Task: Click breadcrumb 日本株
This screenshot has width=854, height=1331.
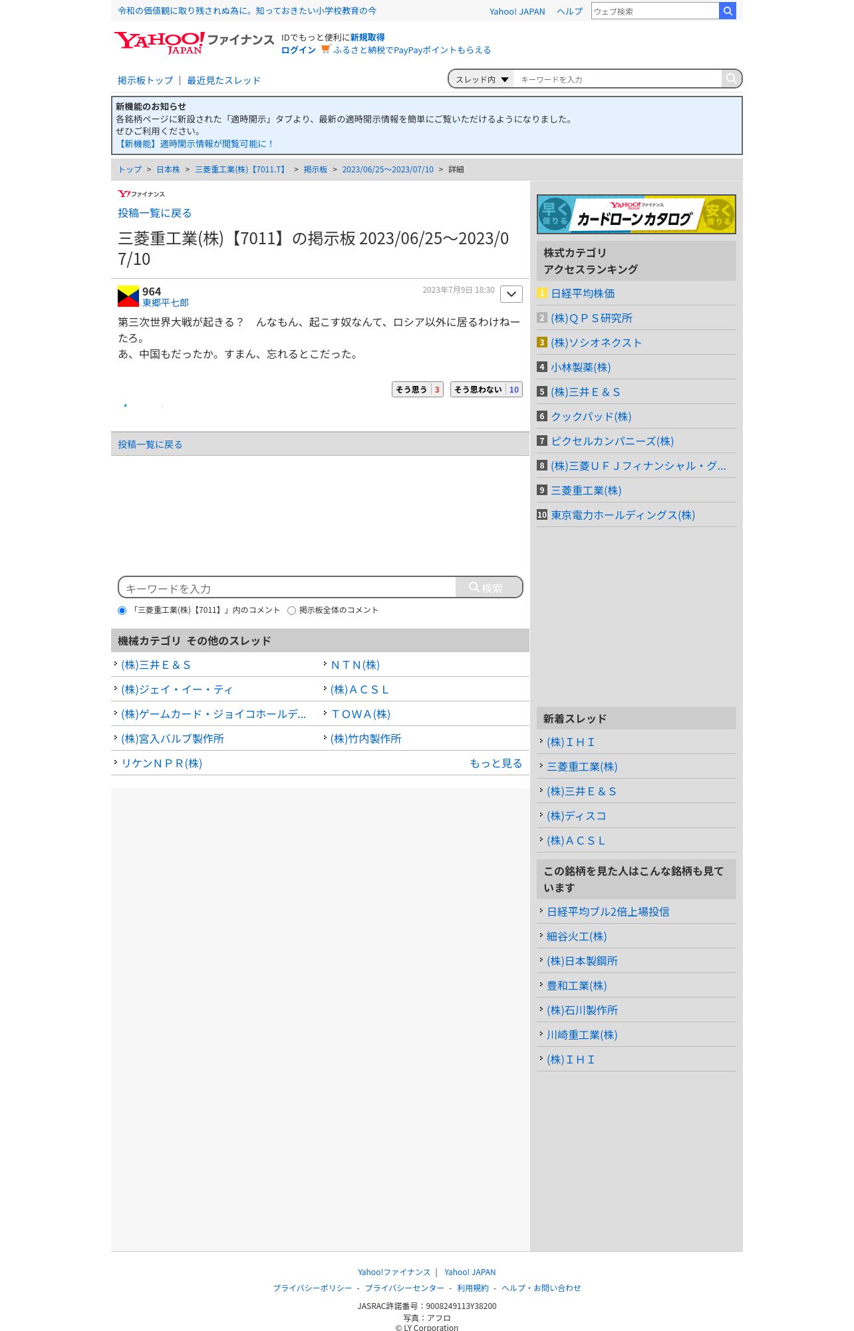Action: coord(168,170)
